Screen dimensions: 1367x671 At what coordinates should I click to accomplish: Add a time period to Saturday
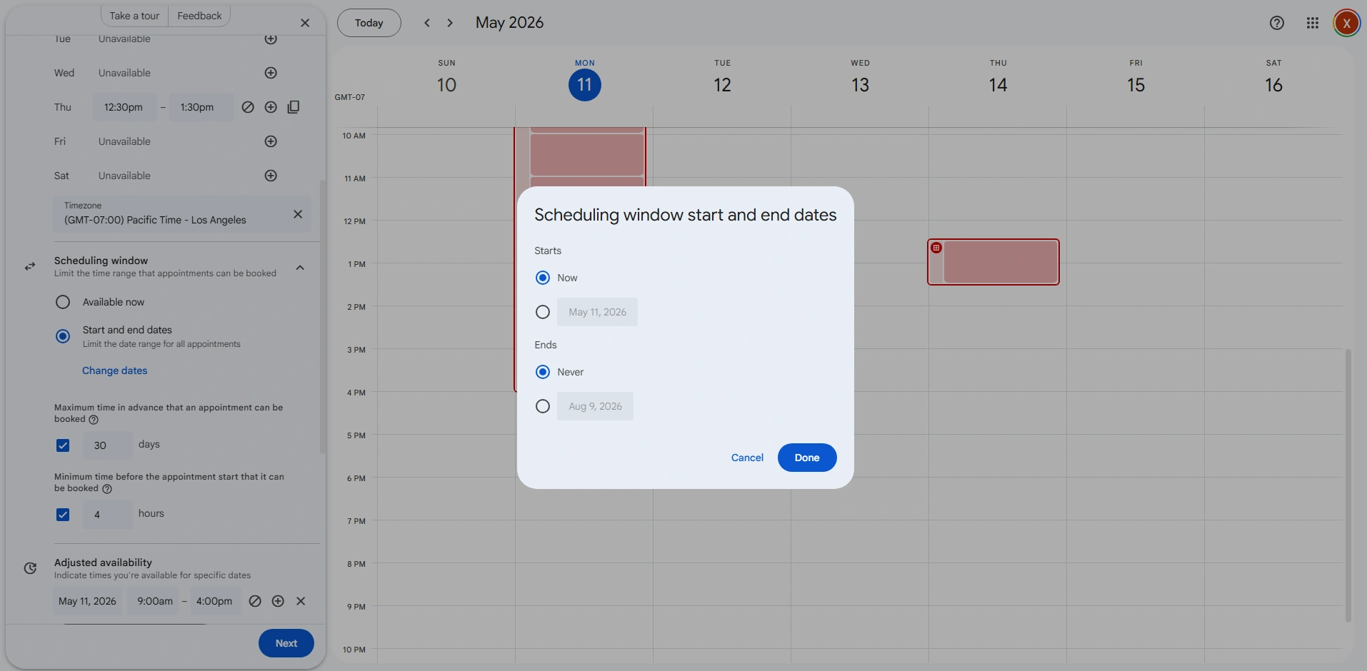pos(271,176)
